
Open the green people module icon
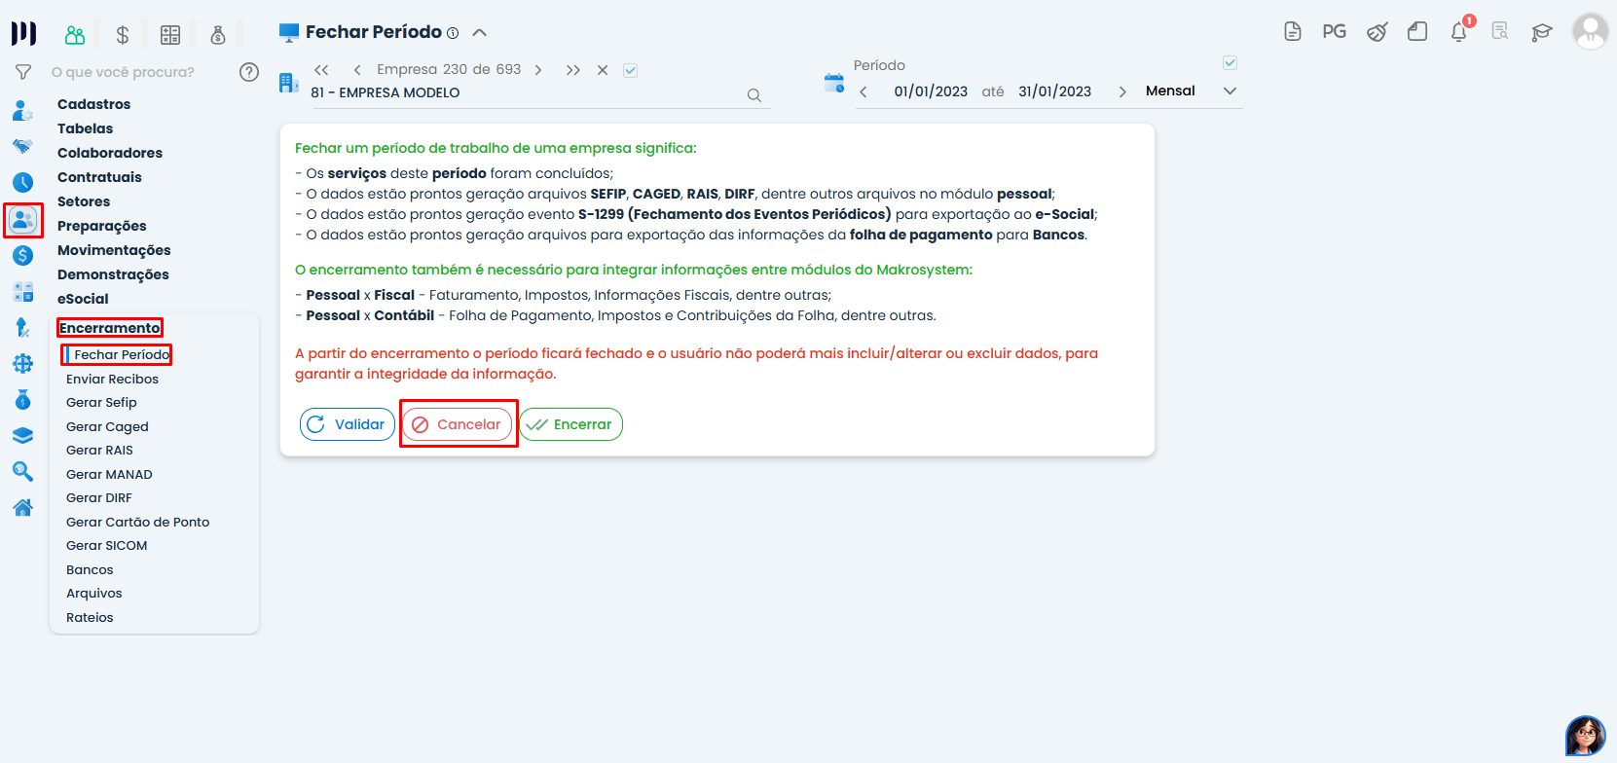pyautogui.click(x=75, y=35)
